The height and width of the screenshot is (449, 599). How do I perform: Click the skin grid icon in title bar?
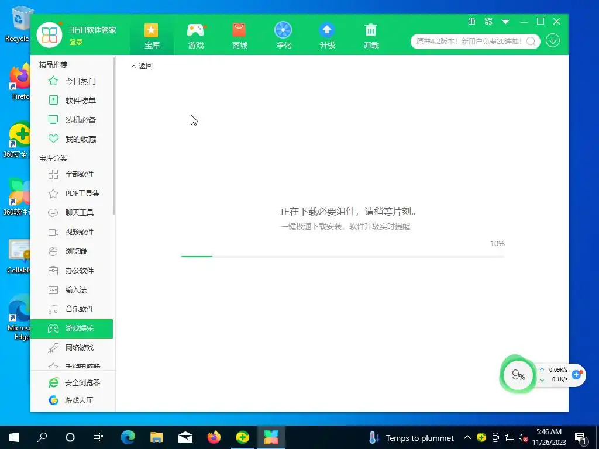tap(488, 22)
